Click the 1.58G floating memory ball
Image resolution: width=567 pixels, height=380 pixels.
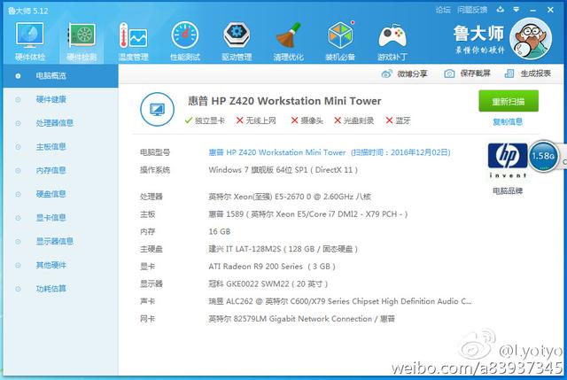click(x=543, y=156)
